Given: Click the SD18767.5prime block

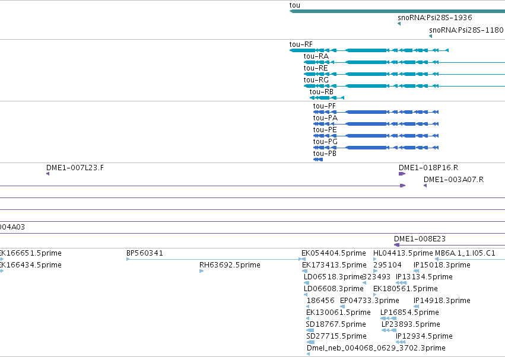Looking at the screenshot, I should pyautogui.click(x=310, y=330).
